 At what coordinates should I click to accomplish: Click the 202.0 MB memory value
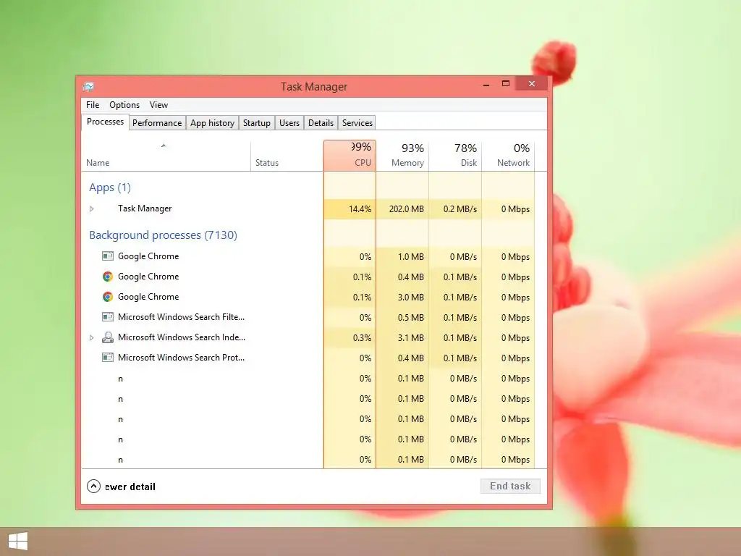click(x=407, y=209)
